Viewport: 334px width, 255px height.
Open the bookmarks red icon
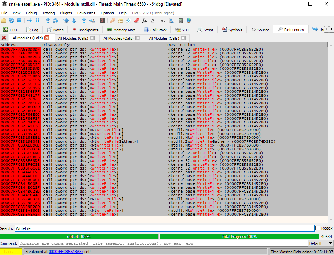(x=137, y=21)
